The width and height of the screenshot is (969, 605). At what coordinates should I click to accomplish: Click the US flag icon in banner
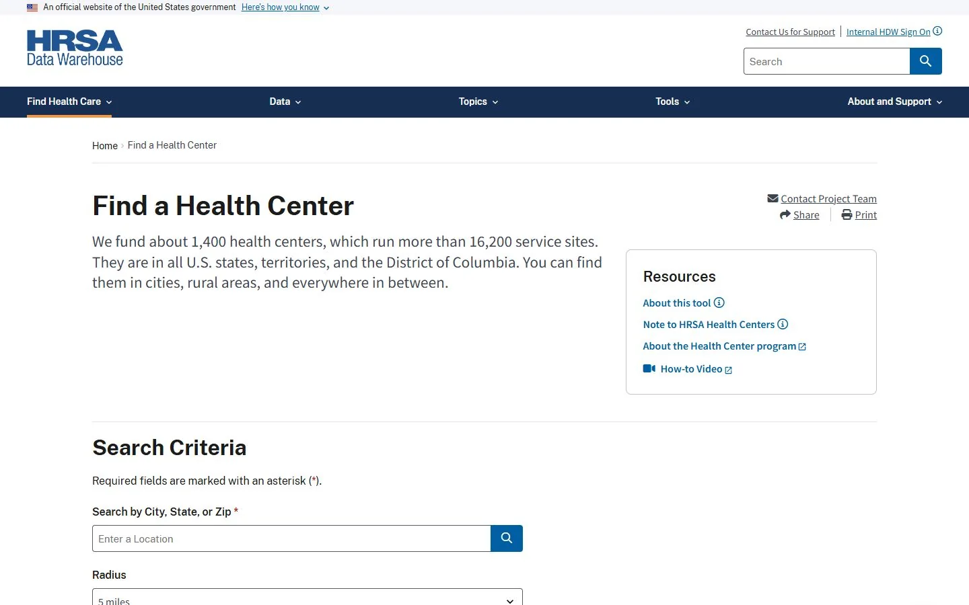(x=32, y=7)
